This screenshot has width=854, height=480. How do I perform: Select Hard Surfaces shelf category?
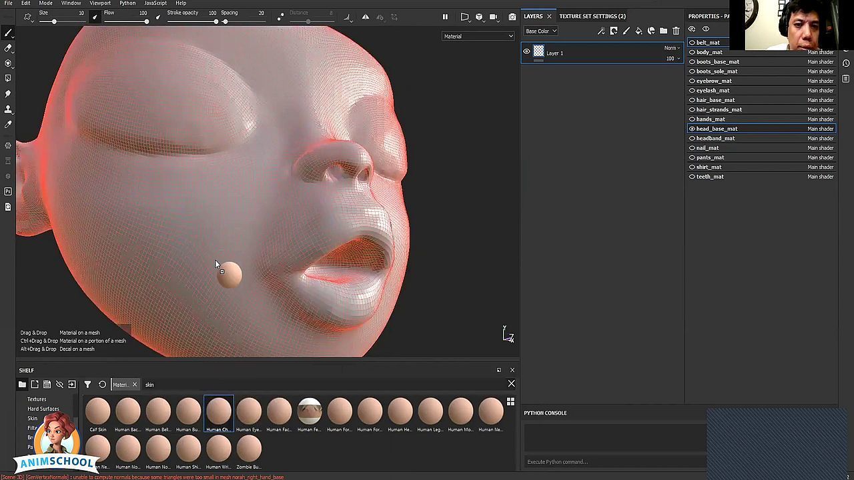point(43,409)
